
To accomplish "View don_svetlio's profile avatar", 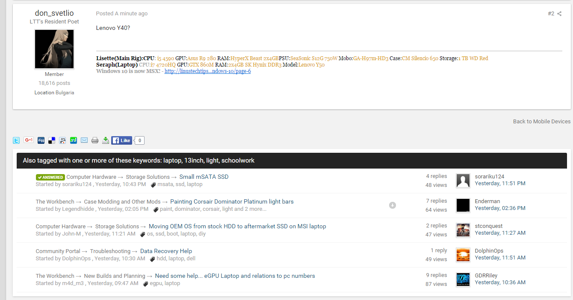I will tap(54, 49).
